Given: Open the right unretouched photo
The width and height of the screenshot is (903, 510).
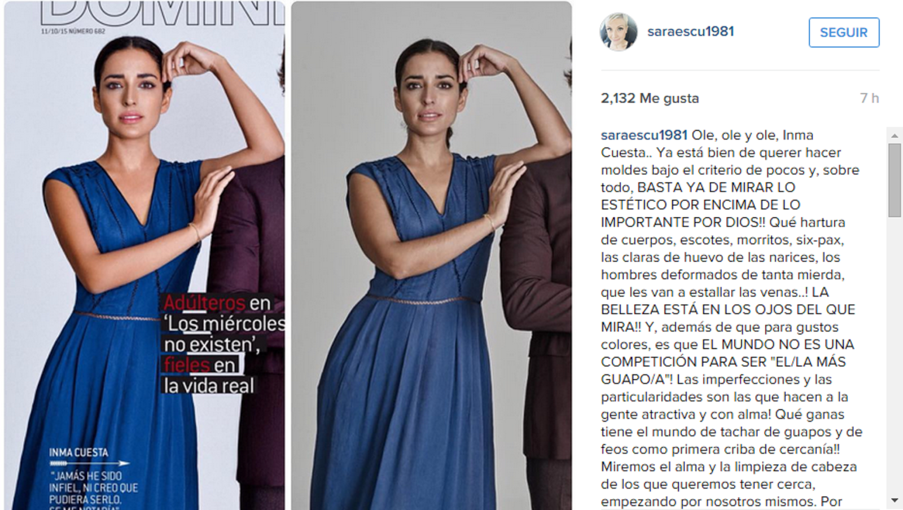Looking at the screenshot, I should click(x=431, y=255).
